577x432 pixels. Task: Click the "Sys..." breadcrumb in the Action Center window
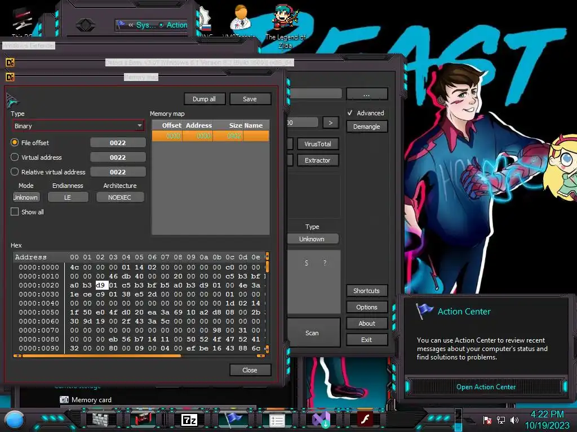[x=146, y=25]
